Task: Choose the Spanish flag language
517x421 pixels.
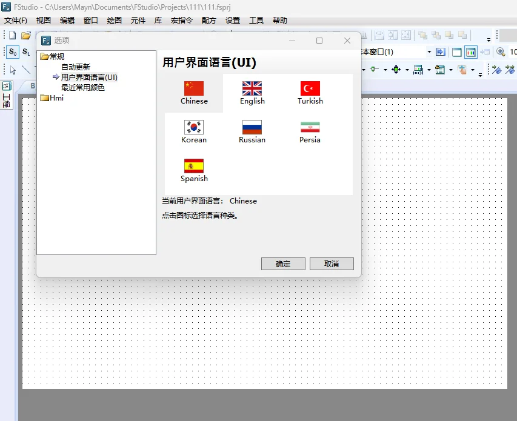Action: 194,171
